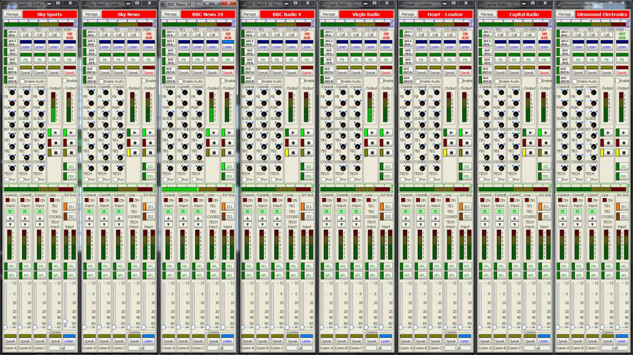Viewport: 633px width, 355px height.
Task: Click the CommC GUIDE knob in Heart - London
Action: point(437,113)
